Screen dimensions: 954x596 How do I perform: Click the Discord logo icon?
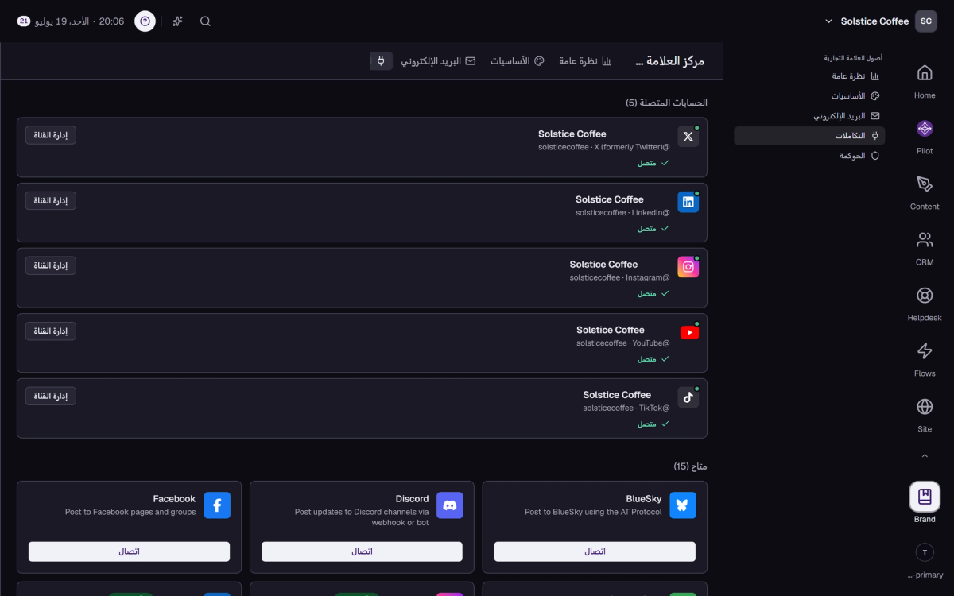(x=450, y=505)
